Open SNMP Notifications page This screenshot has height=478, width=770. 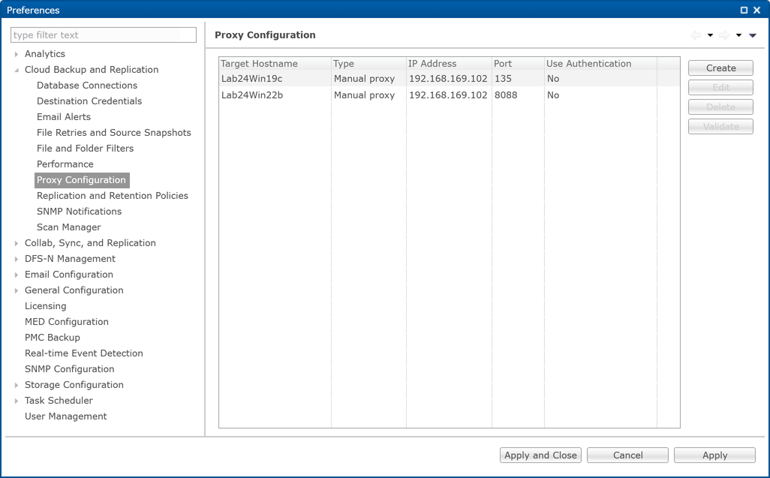click(79, 211)
